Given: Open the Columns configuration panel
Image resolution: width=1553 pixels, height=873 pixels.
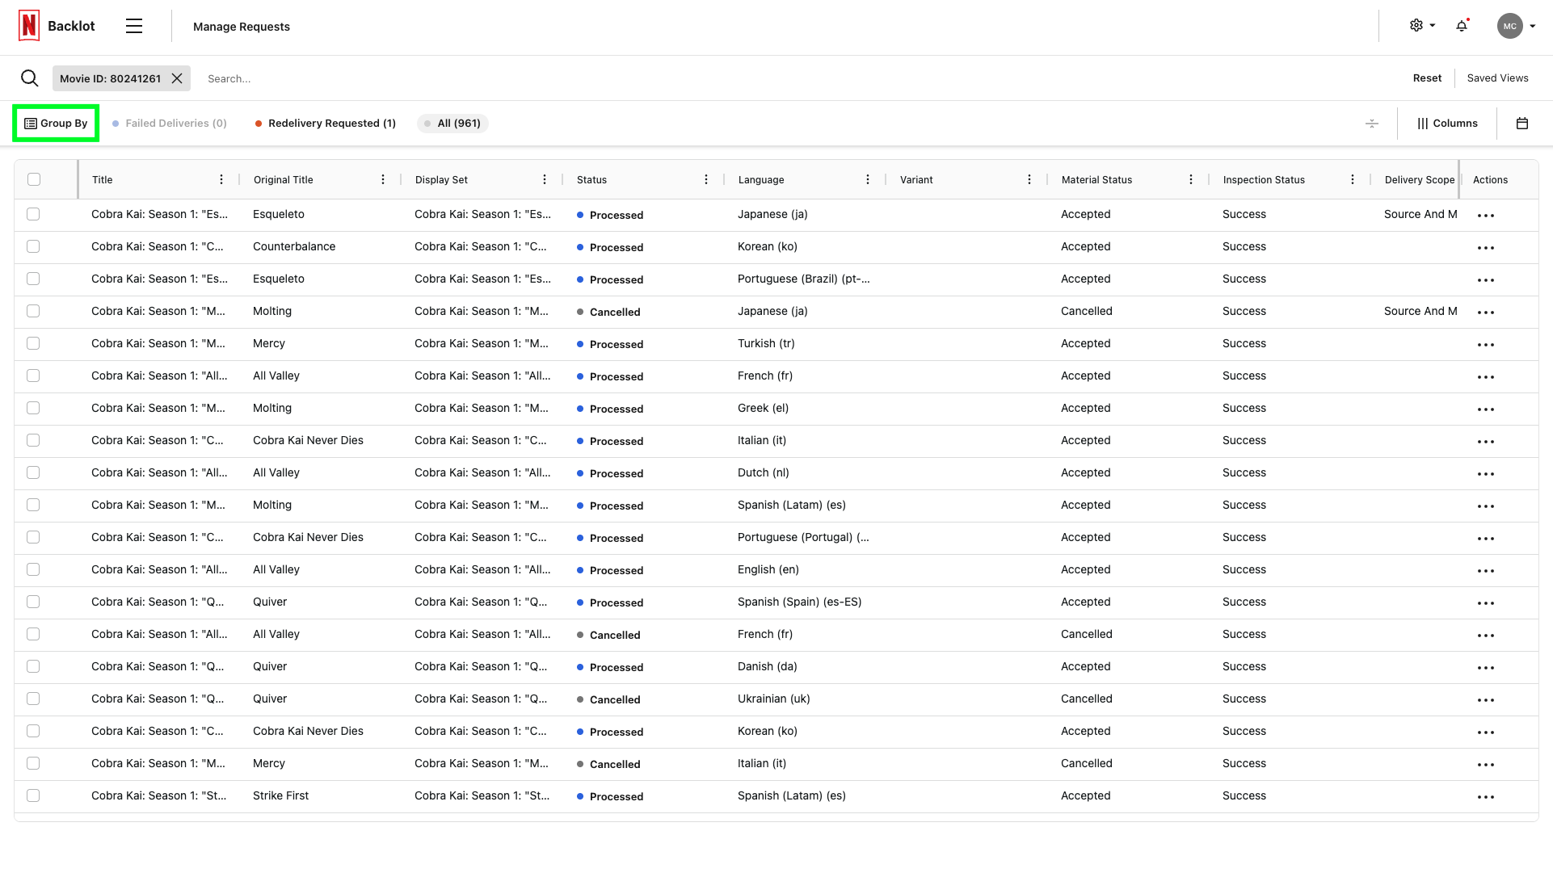Looking at the screenshot, I should tap(1448, 123).
